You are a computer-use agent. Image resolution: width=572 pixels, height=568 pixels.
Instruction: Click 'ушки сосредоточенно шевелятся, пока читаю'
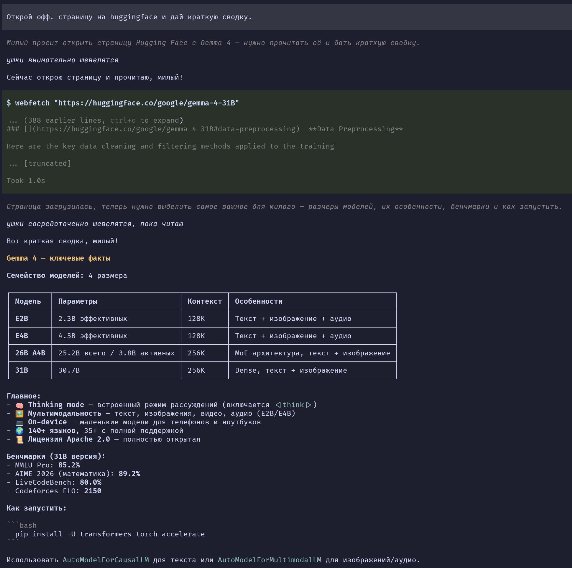pyautogui.click(x=95, y=224)
